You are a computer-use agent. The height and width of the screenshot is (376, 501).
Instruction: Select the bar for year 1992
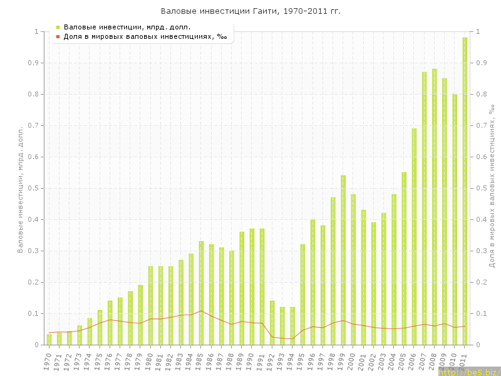pyautogui.click(x=272, y=323)
